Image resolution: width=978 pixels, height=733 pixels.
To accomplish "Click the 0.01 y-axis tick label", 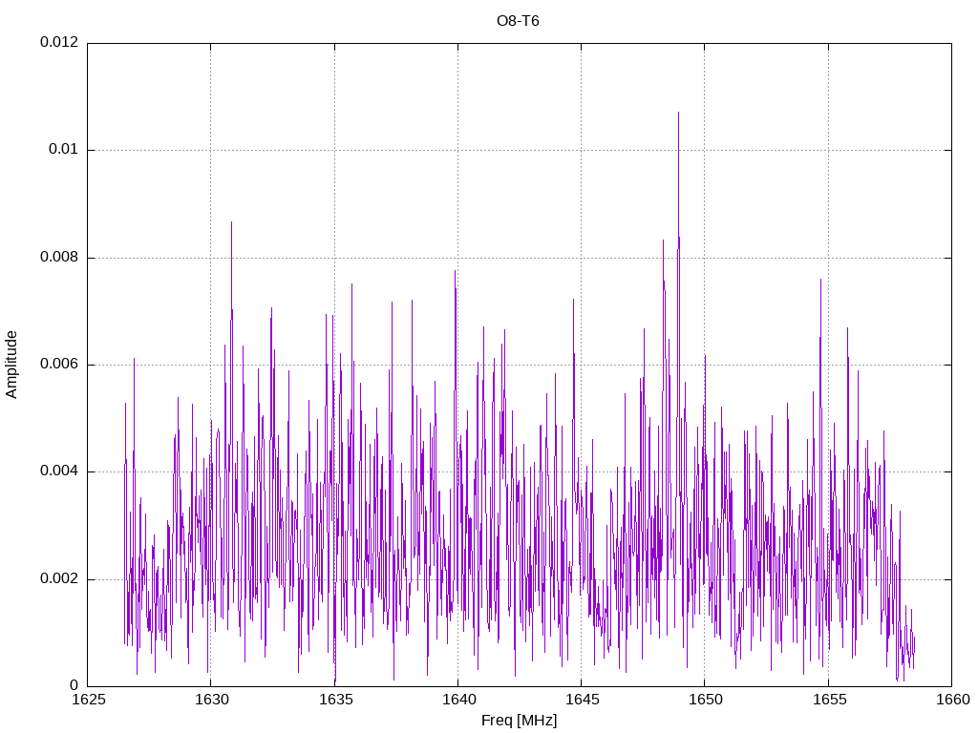I will click(64, 150).
